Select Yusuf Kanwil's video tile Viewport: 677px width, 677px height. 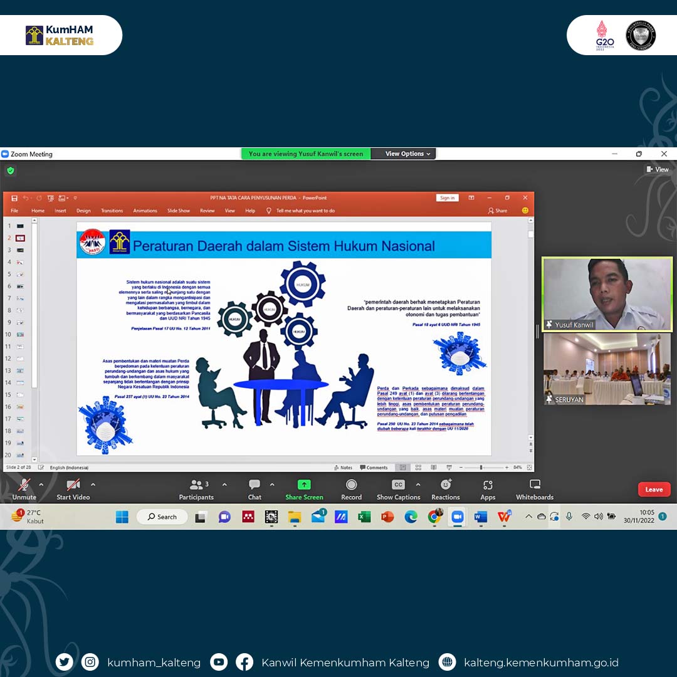click(x=607, y=293)
